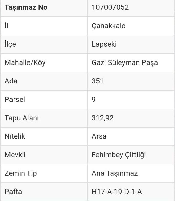Click the Parsel label cell
Viewport: 175px width, 201px height.
point(15,99)
